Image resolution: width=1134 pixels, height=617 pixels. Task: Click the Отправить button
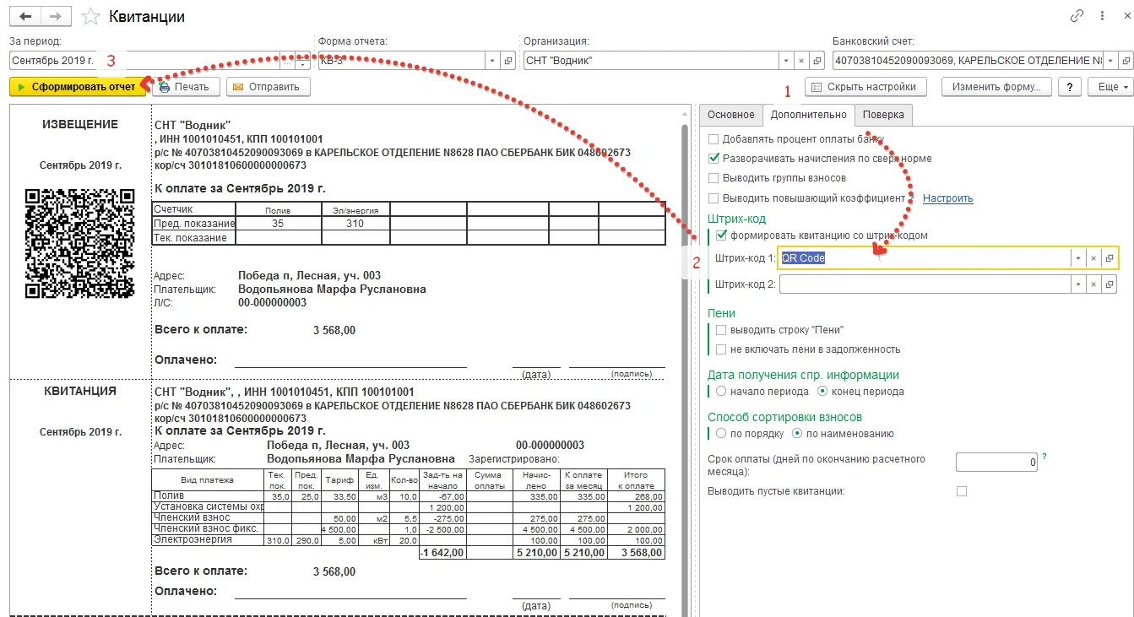269,87
